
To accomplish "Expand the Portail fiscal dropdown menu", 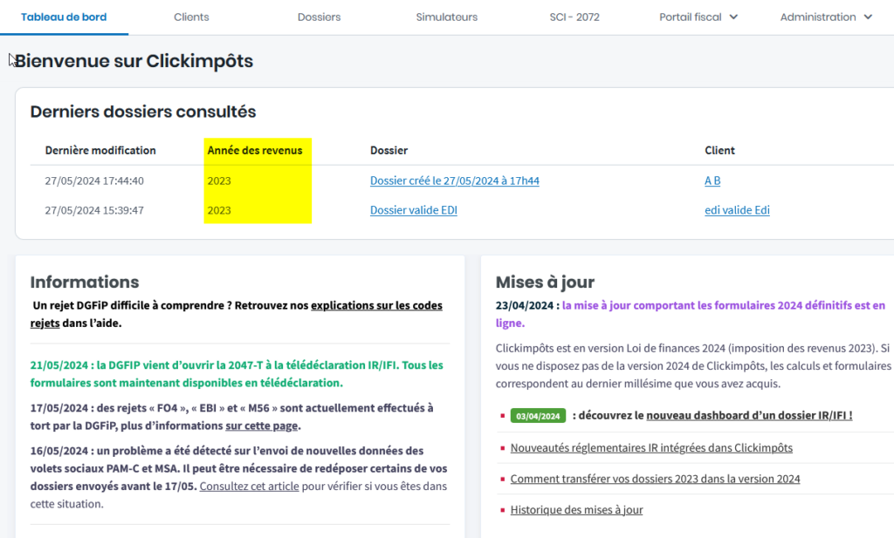I will pos(698,17).
